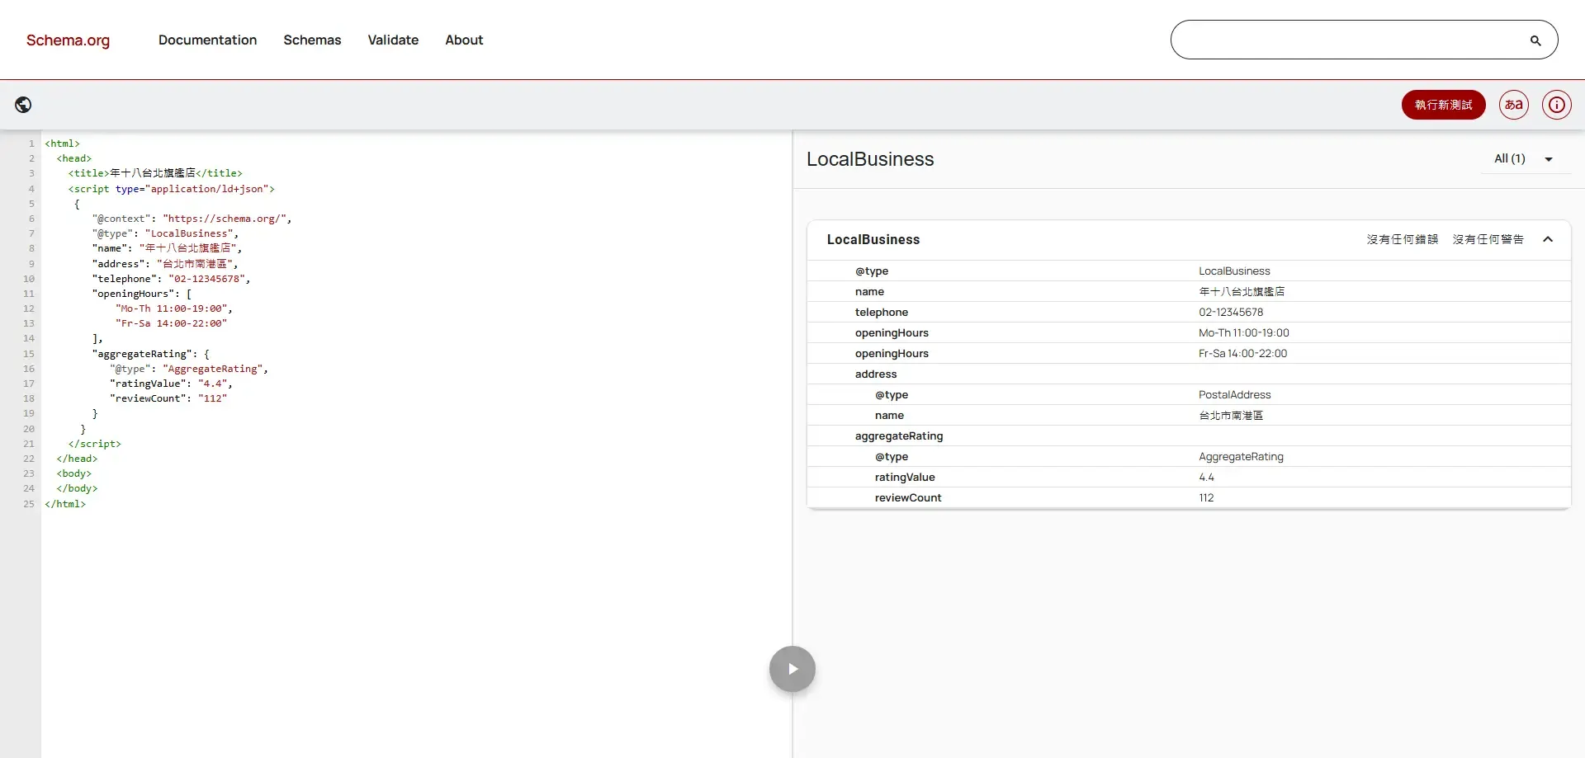Click the Schema.org logo link

(x=68, y=40)
